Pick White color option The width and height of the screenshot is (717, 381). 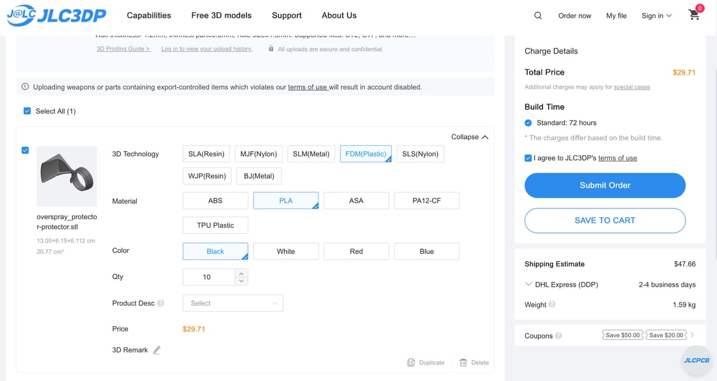point(286,251)
